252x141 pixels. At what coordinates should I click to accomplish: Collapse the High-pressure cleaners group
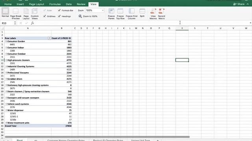point(6,60)
